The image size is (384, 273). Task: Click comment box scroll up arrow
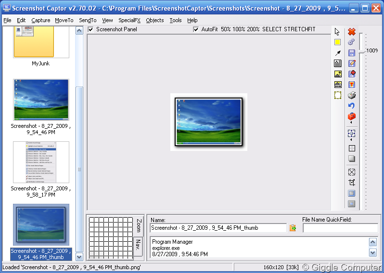click(x=373, y=242)
